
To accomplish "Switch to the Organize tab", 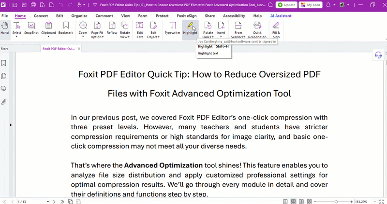I will pos(79,16).
